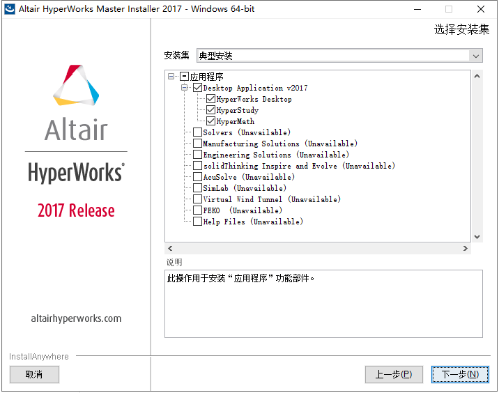Viewport: 499px width, 393px height.
Task: Uncheck the HyperWorks Desktop checkbox
Action: point(210,99)
